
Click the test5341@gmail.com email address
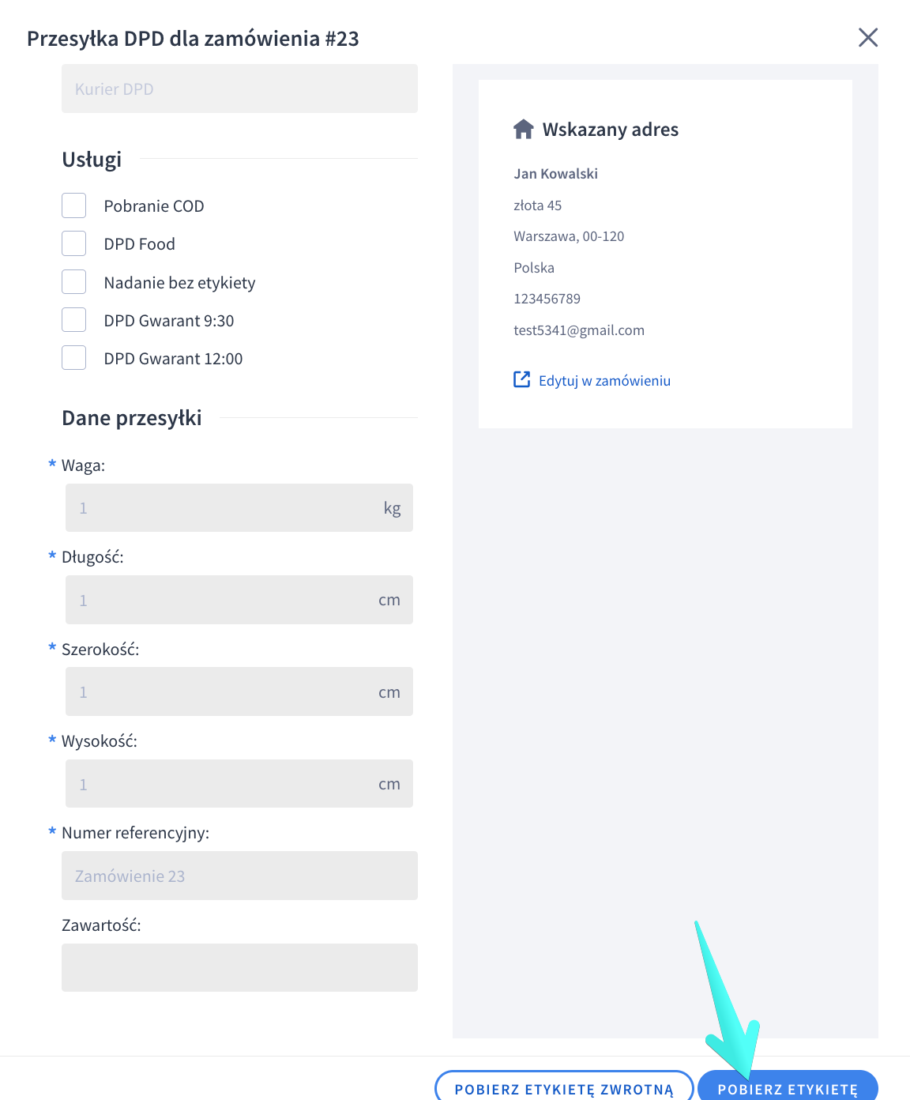click(x=579, y=330)
